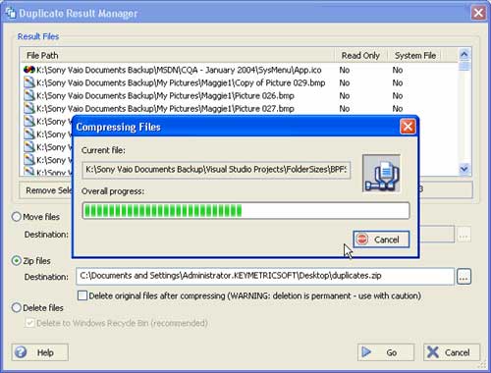Open Help in Duplicate Result Manager
Image resolution: width=491 pixels, height=373 pixels.
[40, 352]
